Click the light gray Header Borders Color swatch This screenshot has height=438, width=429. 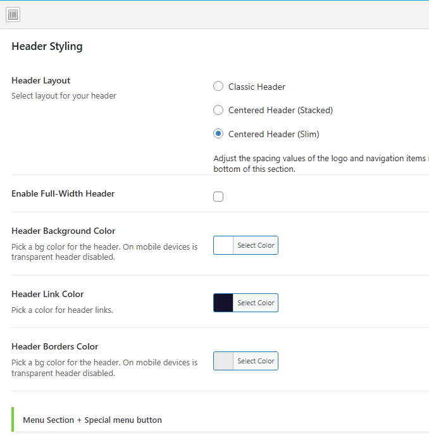(223, 361)
